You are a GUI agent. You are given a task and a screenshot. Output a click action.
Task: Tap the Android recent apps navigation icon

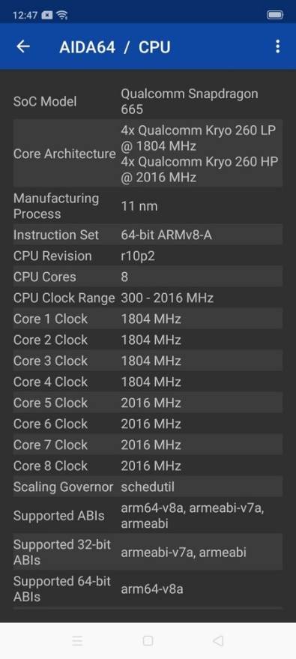point(77,640)
